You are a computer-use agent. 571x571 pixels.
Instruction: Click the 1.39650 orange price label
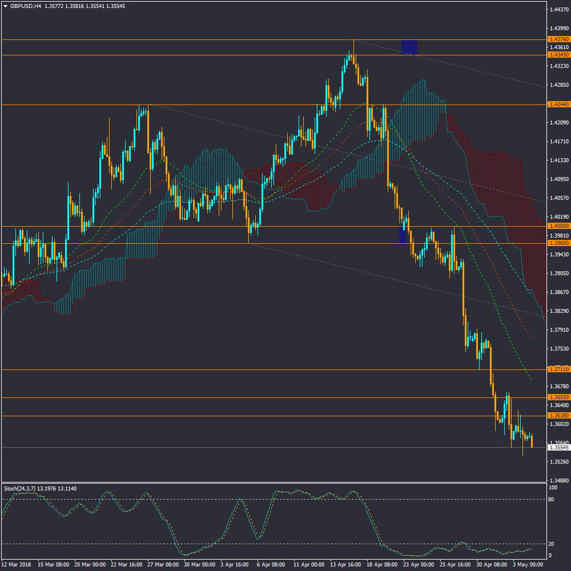(558, 243)
